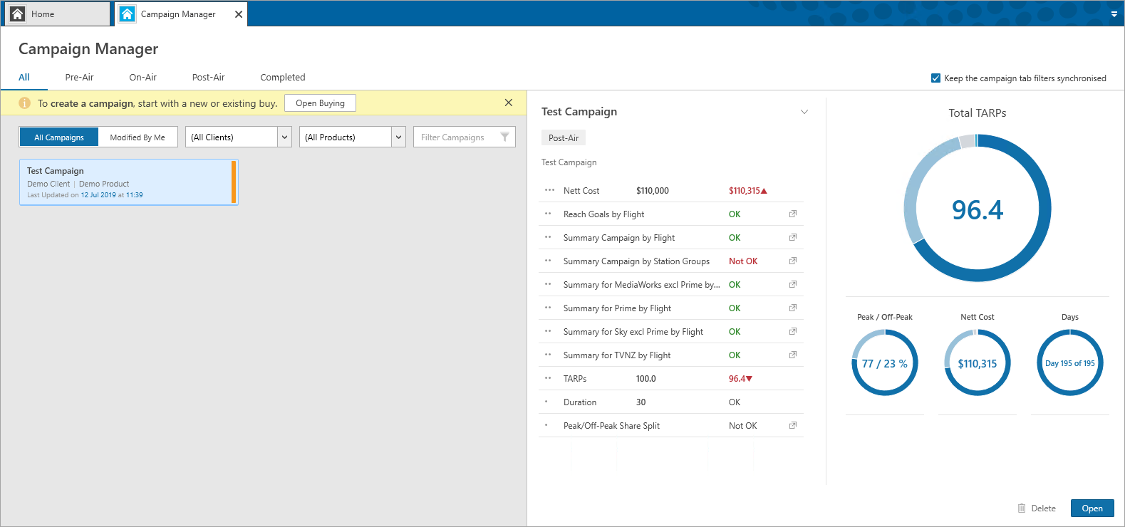The height and width of the screenshot is (527, 1125).
Task: Click the 12 Jul 2019 last updated date
Action: [98, 195]
